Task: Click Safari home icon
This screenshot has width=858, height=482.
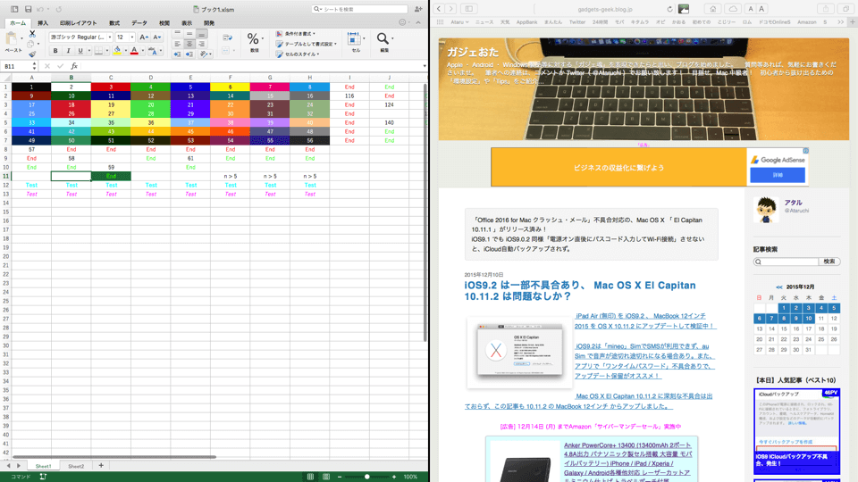Action: pyautogui.click(x=712, y=9)
